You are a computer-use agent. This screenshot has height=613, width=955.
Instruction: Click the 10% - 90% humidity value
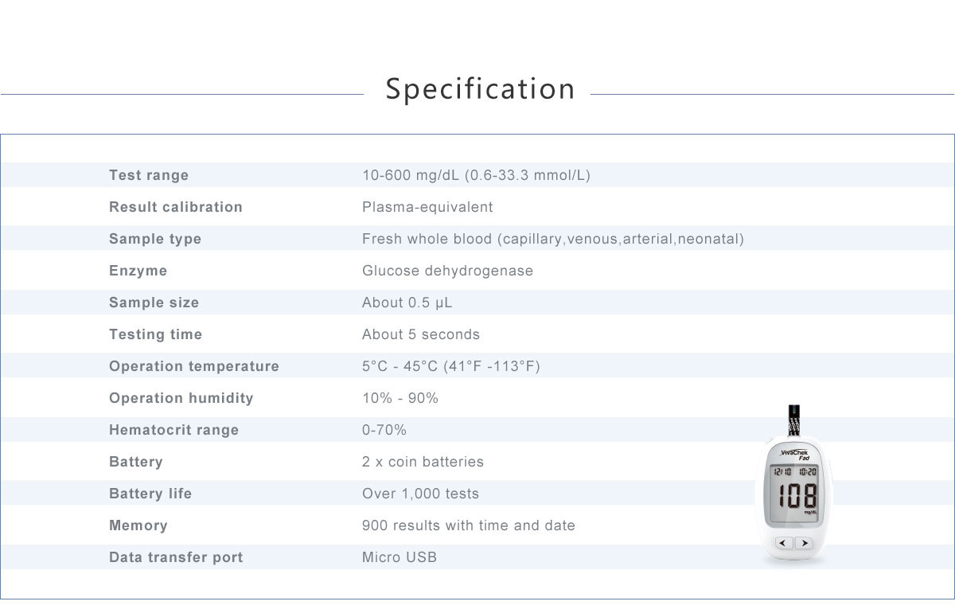400,398
